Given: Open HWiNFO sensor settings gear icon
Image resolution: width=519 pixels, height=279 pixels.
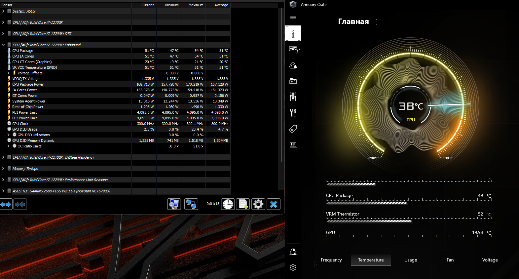Looking at the screenshot, I should pos(258,204).
